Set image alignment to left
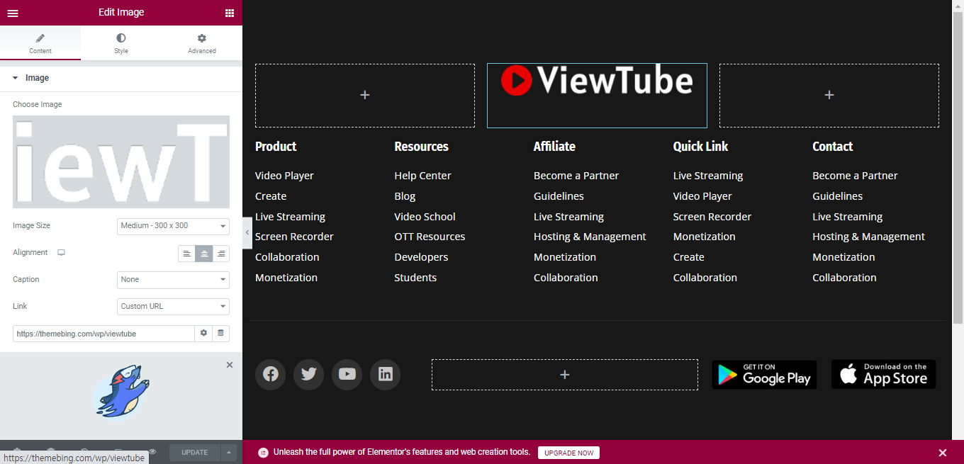The width and height of the screenshot is (964, 464). 186,254
